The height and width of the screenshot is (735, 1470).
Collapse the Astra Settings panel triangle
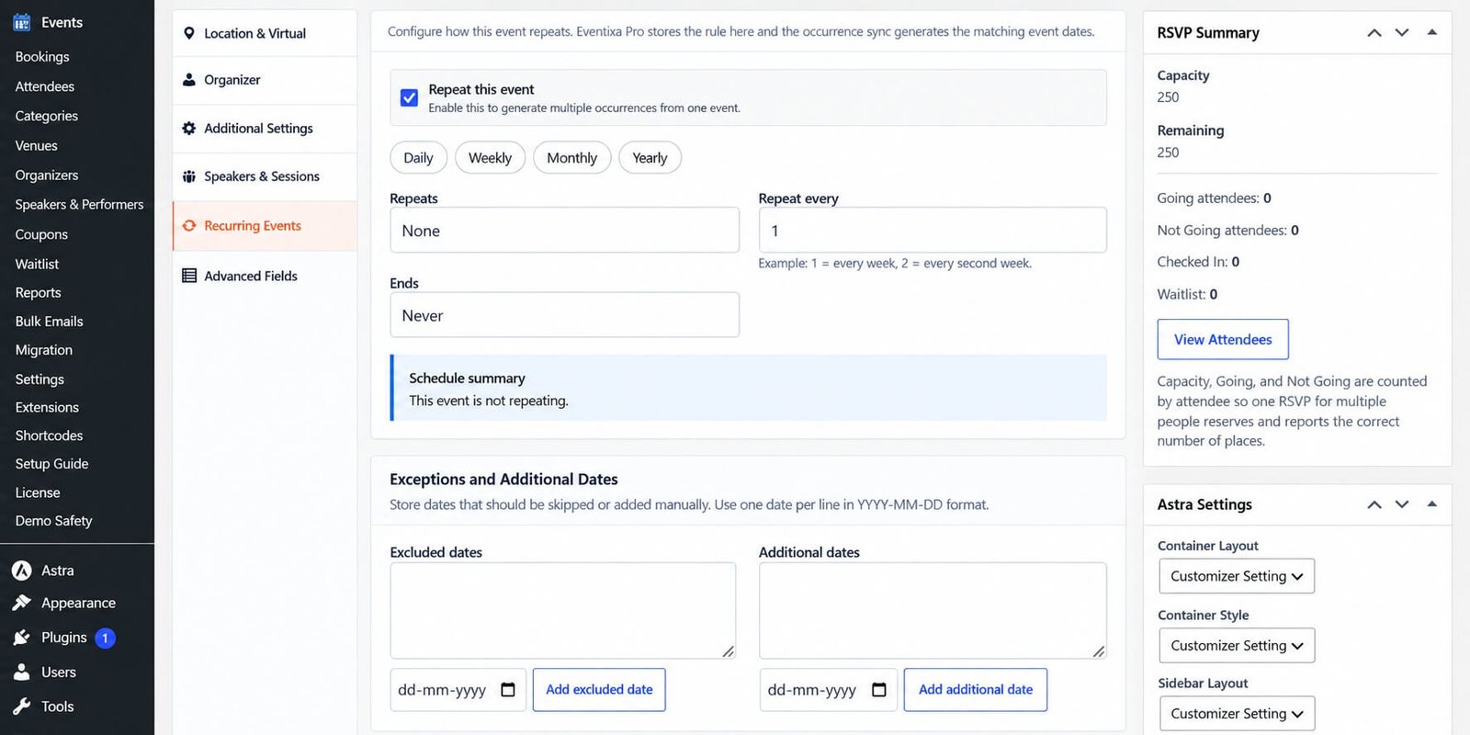[1431, 504]
